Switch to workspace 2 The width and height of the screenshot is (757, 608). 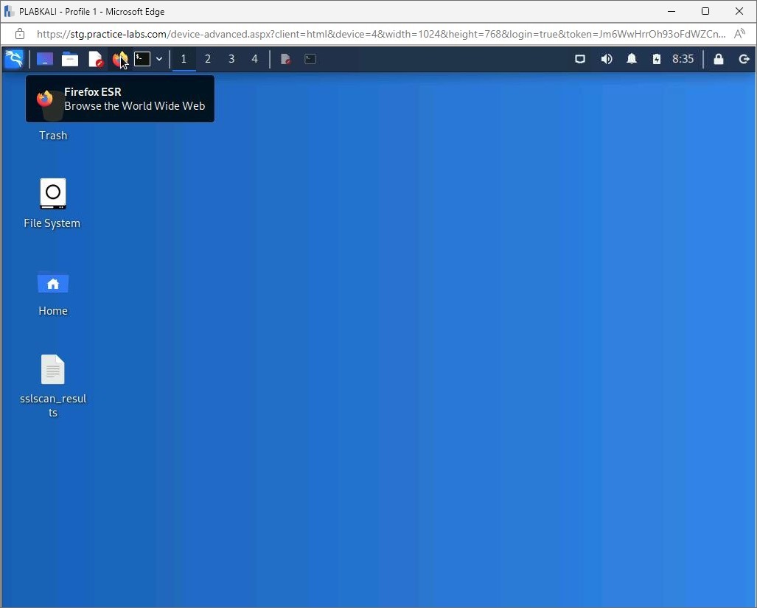[x=208, y=59]
